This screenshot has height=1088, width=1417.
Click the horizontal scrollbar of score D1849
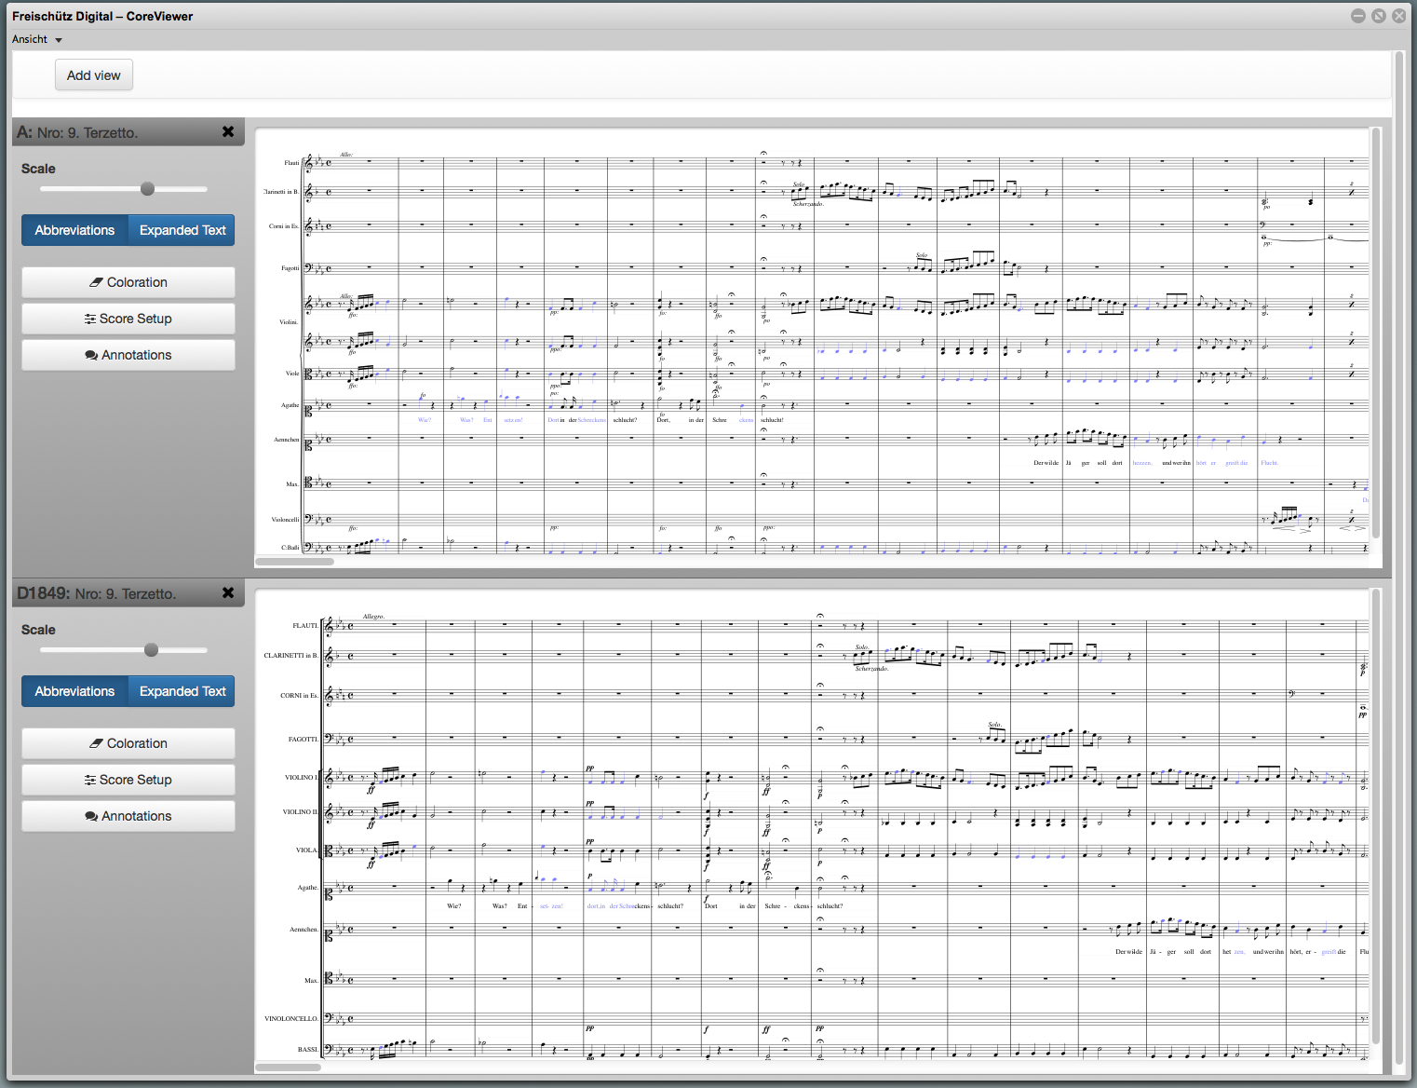click(x=288, y=1068)
